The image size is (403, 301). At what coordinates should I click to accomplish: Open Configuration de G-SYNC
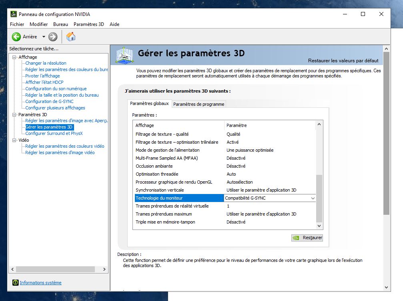coord(49,101)
